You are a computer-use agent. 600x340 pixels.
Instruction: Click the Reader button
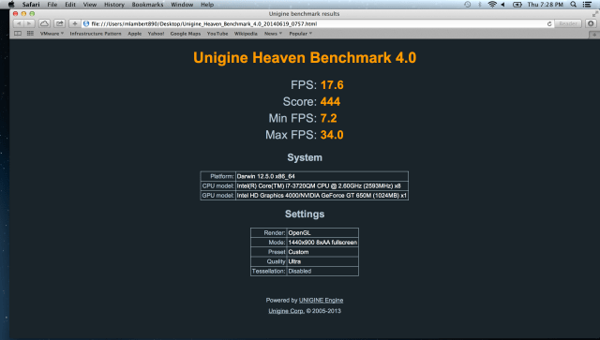coord(568,23)
